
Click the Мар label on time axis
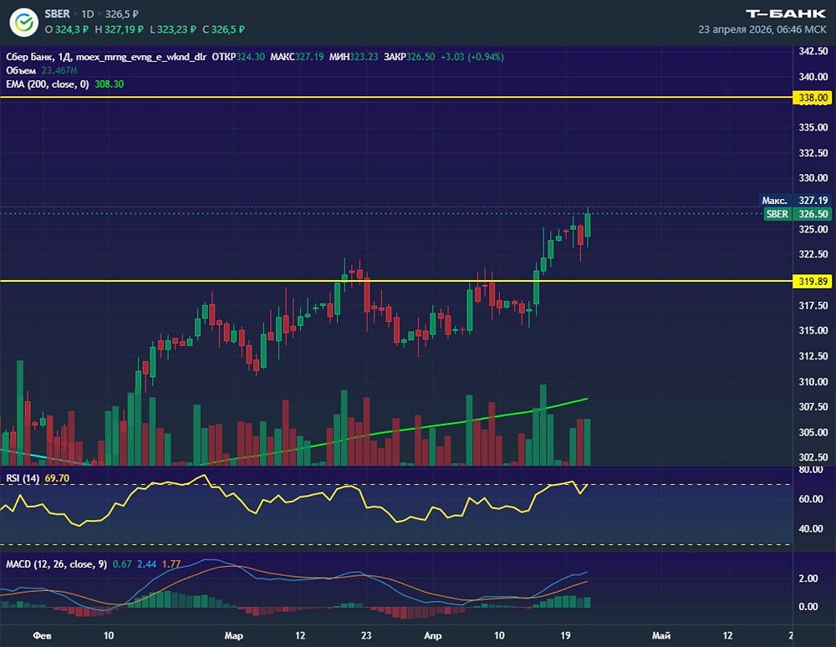click(x=233, y=635)
